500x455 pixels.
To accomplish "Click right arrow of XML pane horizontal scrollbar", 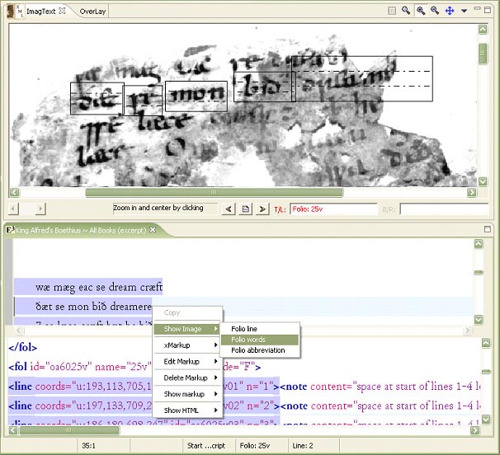I will (x=474, y=430).
